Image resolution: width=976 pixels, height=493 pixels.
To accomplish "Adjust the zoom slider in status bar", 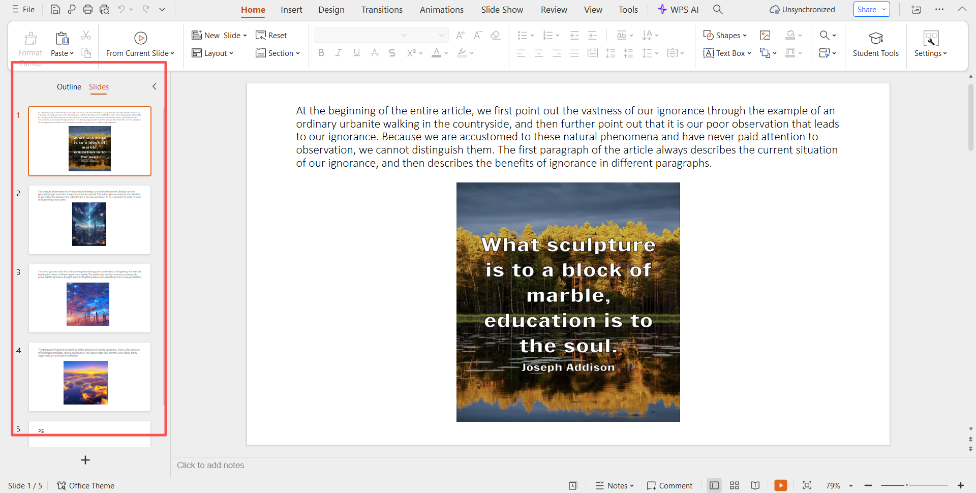I will (906, 485).
